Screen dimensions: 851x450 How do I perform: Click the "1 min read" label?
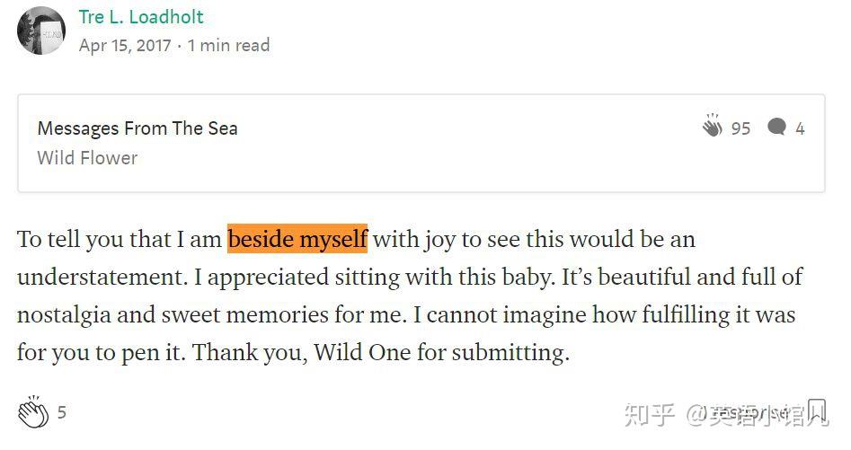tap(228, 45)
